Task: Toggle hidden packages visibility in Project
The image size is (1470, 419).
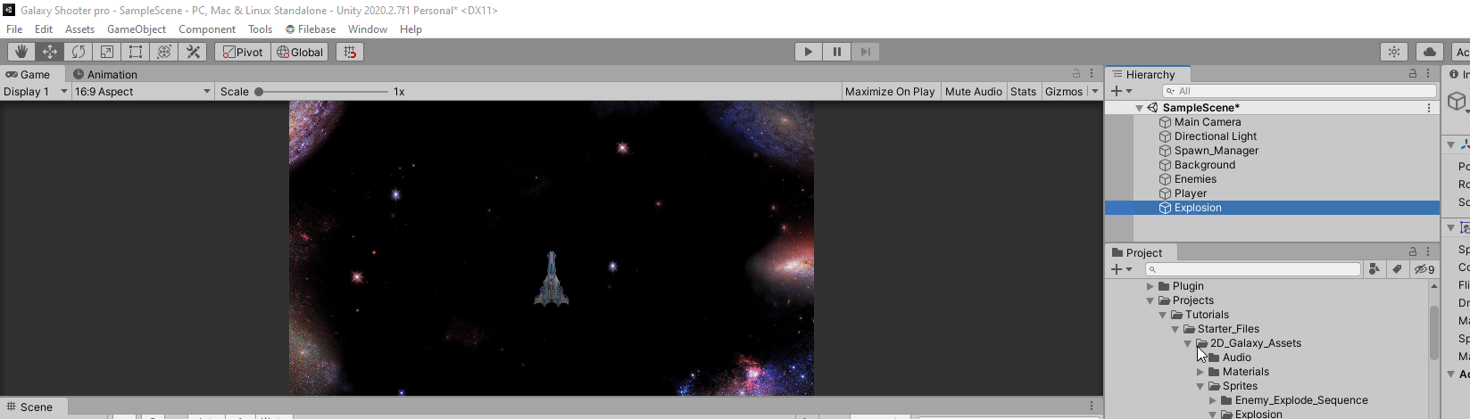Action: coord(1424,269)
